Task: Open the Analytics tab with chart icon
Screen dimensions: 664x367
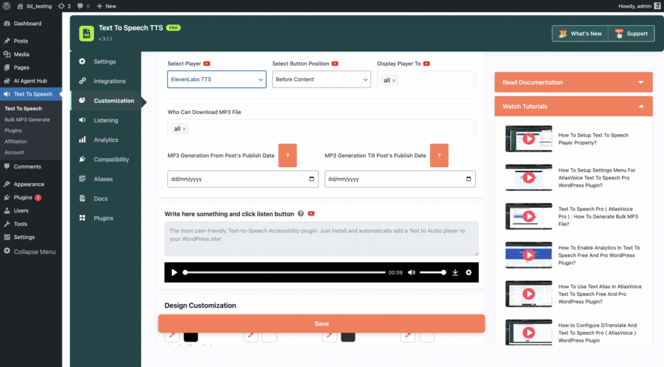Action: [106, 140]
